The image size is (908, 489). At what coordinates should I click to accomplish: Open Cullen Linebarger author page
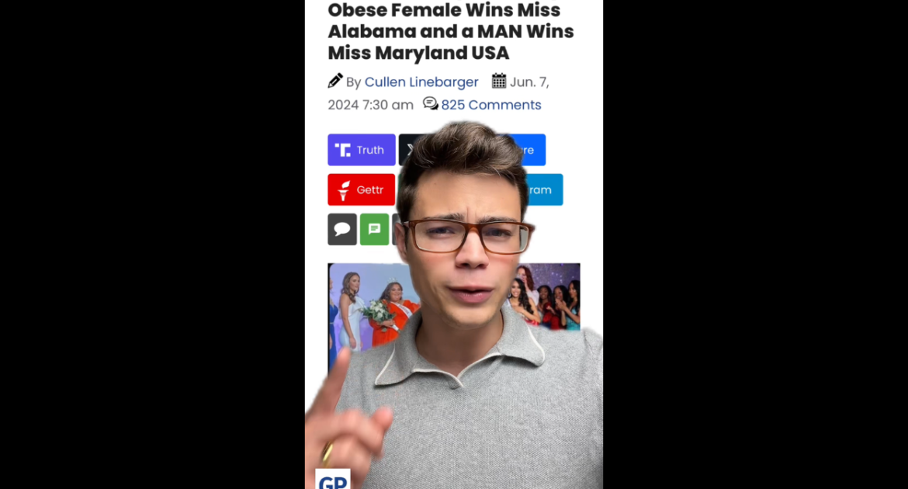(x=421, y=81)
